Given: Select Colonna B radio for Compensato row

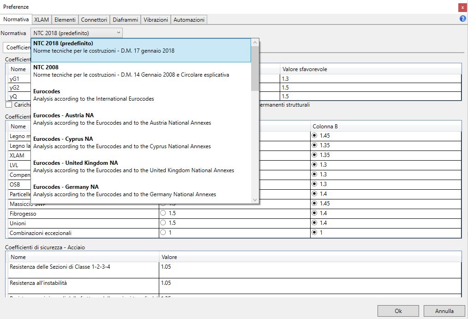Looking at the screenshot, I should click(x=314, y=174).
